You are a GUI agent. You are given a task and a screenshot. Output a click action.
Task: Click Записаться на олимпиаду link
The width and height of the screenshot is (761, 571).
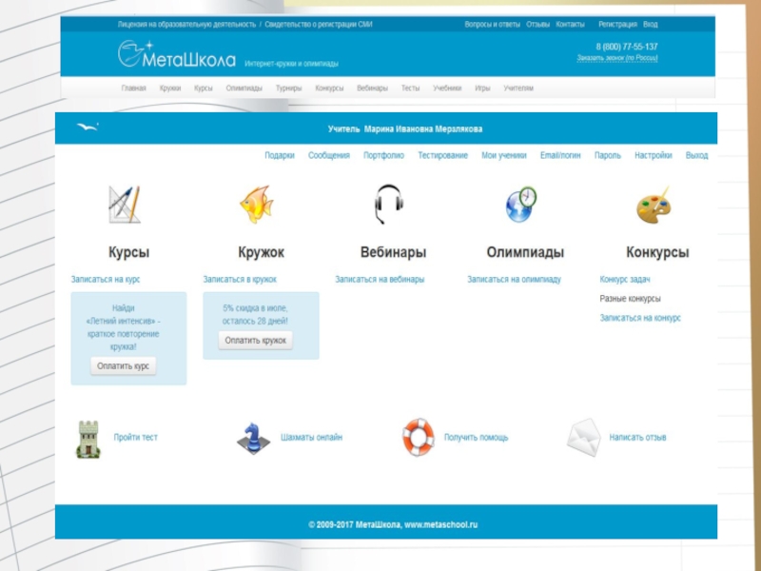(x=514, y=279)
